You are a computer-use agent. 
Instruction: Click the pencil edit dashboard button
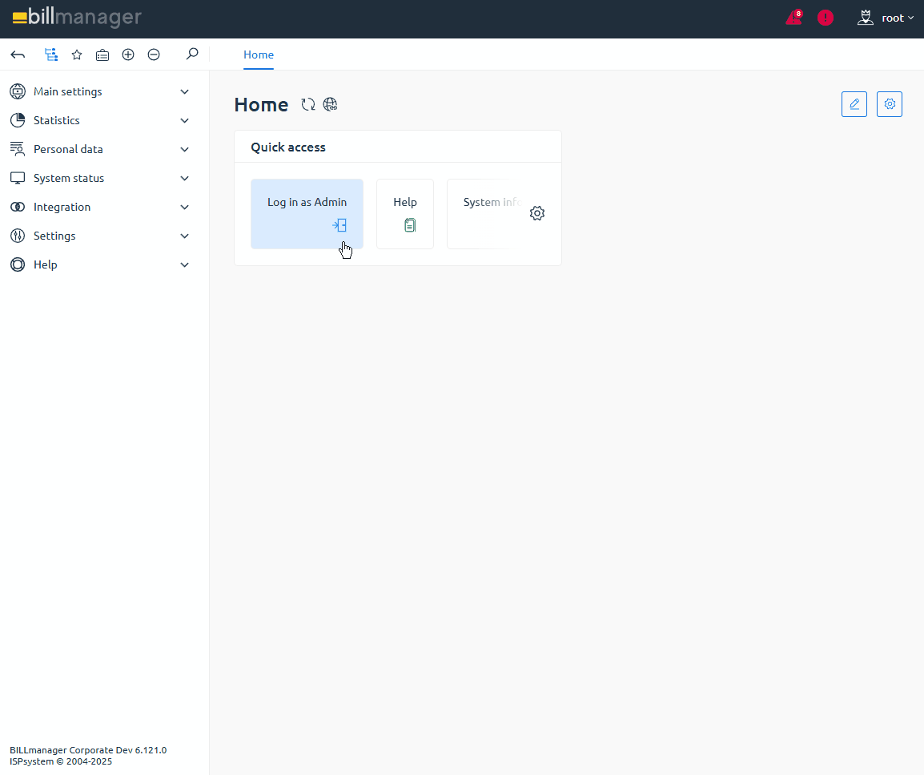click(854, 104)
